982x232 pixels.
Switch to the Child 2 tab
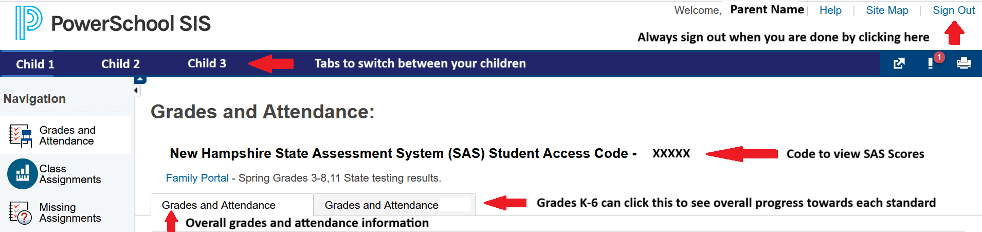[x=120, y=64]
